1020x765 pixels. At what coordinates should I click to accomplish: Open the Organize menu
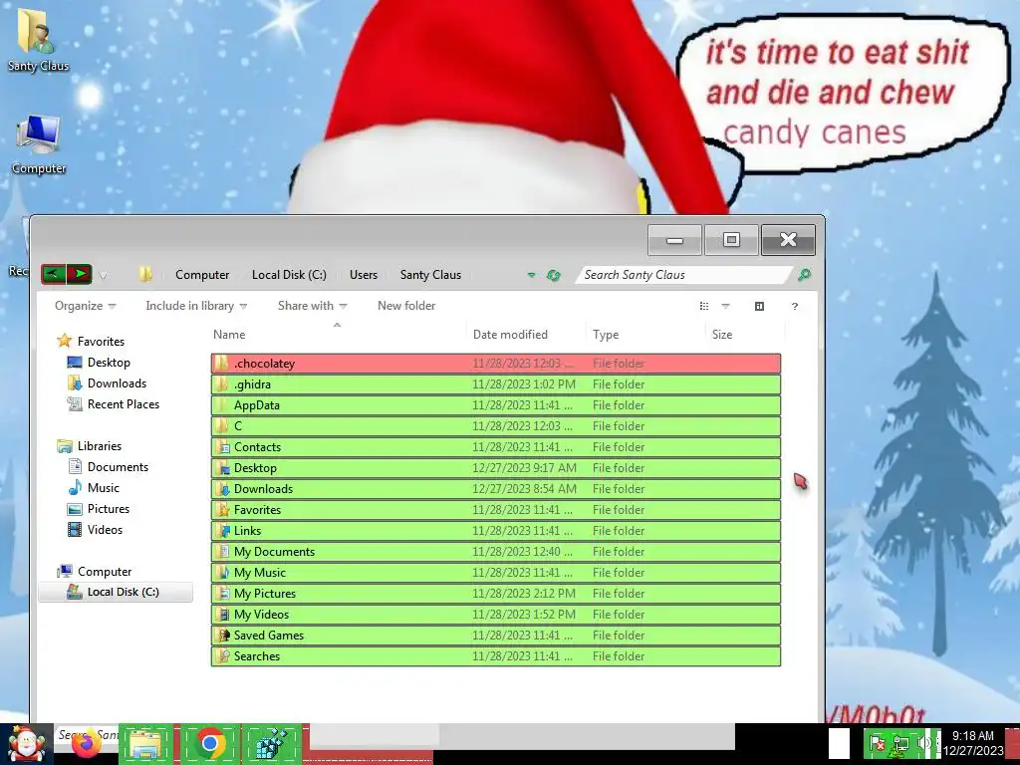(86, 306)
